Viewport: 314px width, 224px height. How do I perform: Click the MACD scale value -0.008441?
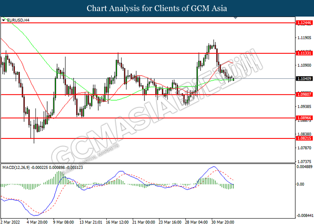[305, 215]
